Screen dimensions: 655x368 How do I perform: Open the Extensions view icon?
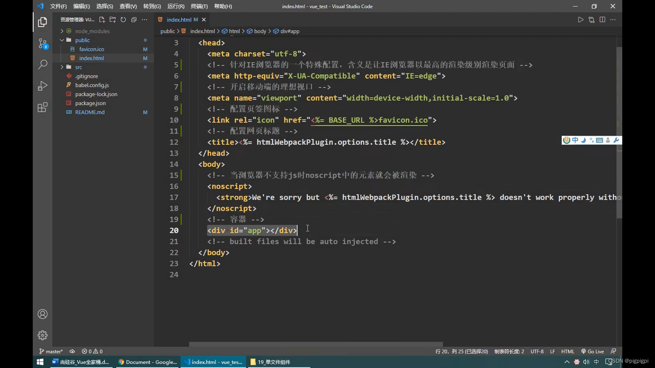[x=43, y=108]
